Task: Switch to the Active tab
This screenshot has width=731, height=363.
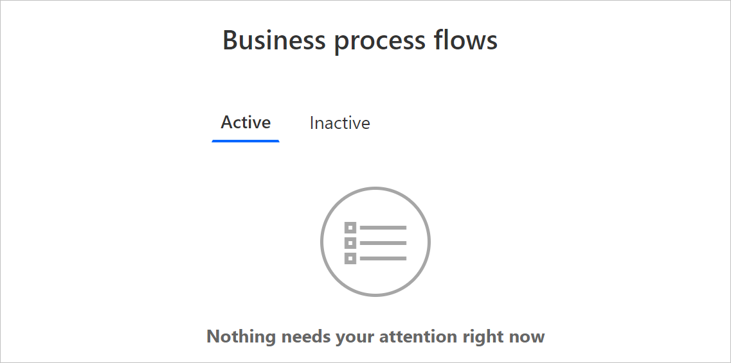Action: pos(246,122)
